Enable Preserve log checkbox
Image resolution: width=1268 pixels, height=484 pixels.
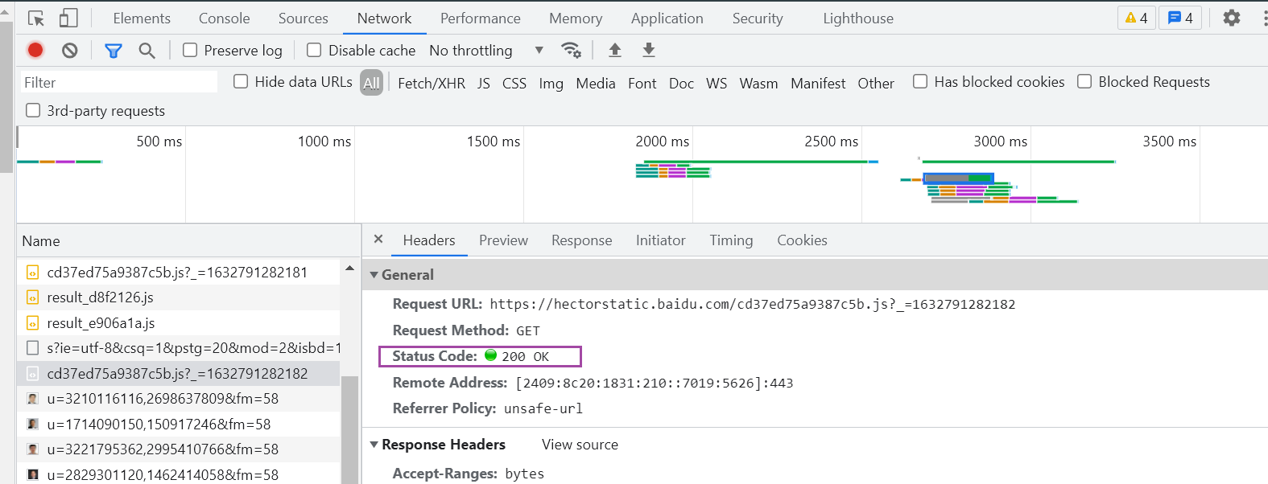click(190, 50)
